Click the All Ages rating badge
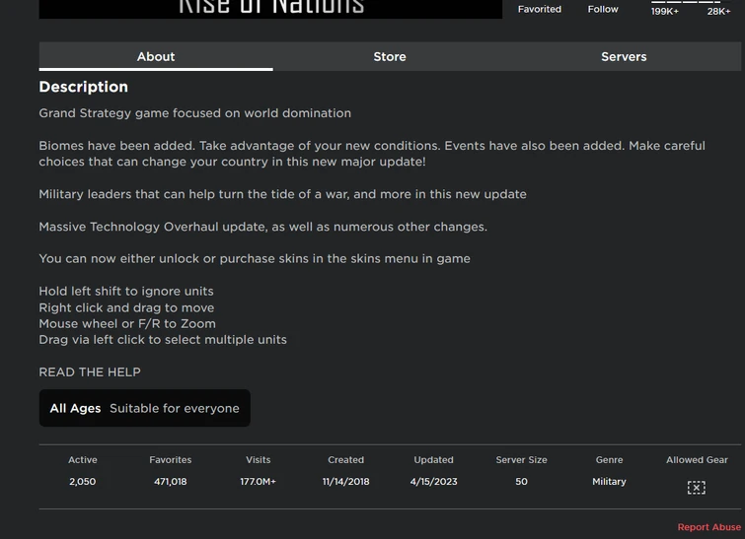The image size is (745, 539). (x=144, y=408)
